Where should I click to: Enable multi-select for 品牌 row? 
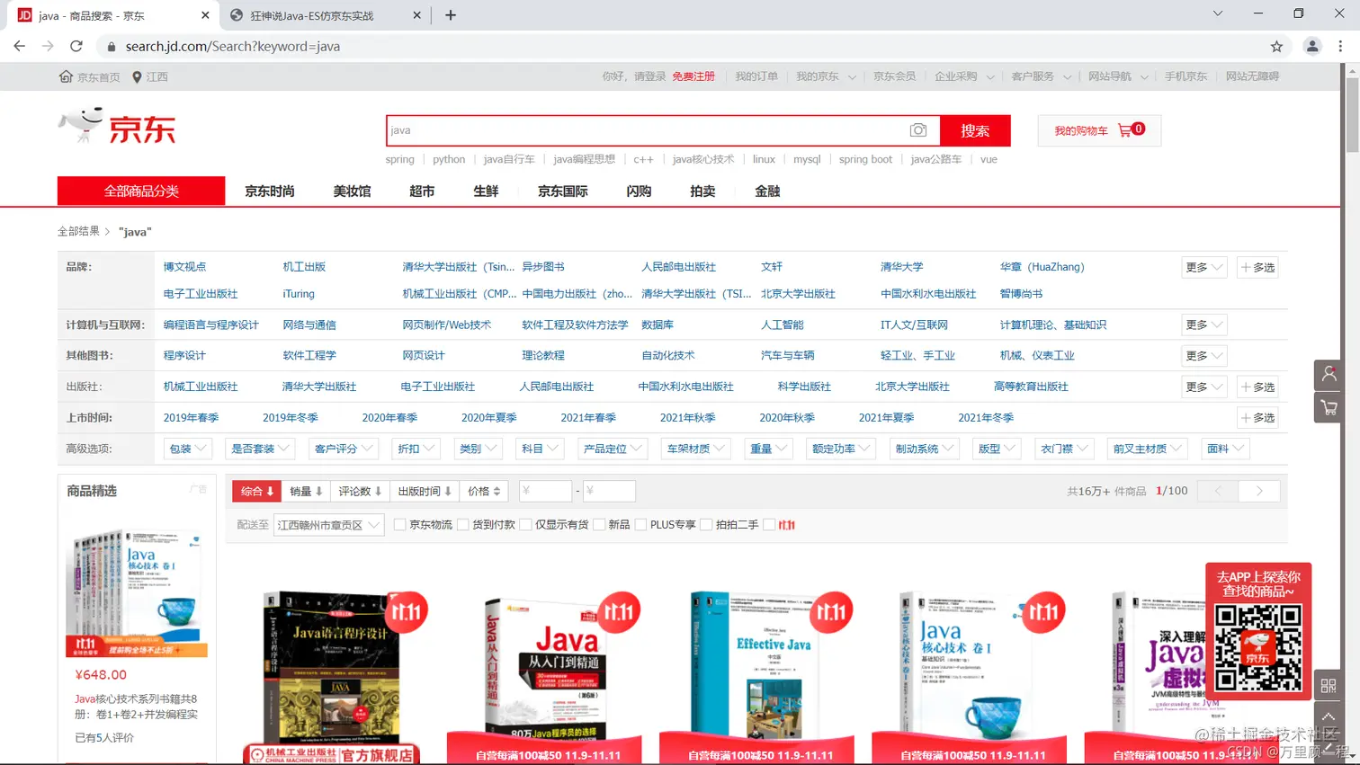1257,267
